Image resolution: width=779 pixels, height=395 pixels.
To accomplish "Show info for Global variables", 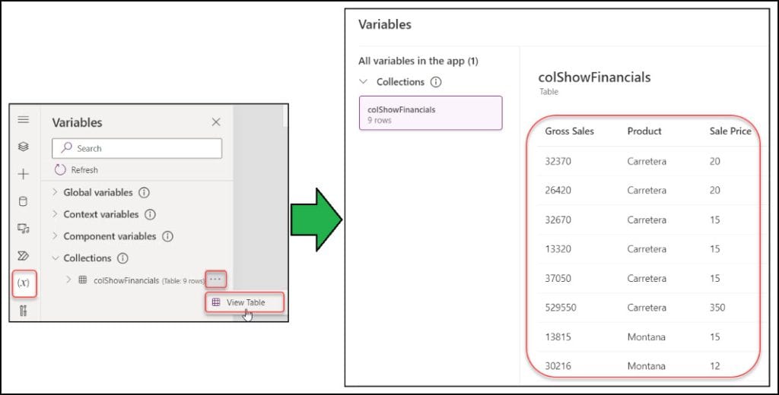I will point(144,192).
